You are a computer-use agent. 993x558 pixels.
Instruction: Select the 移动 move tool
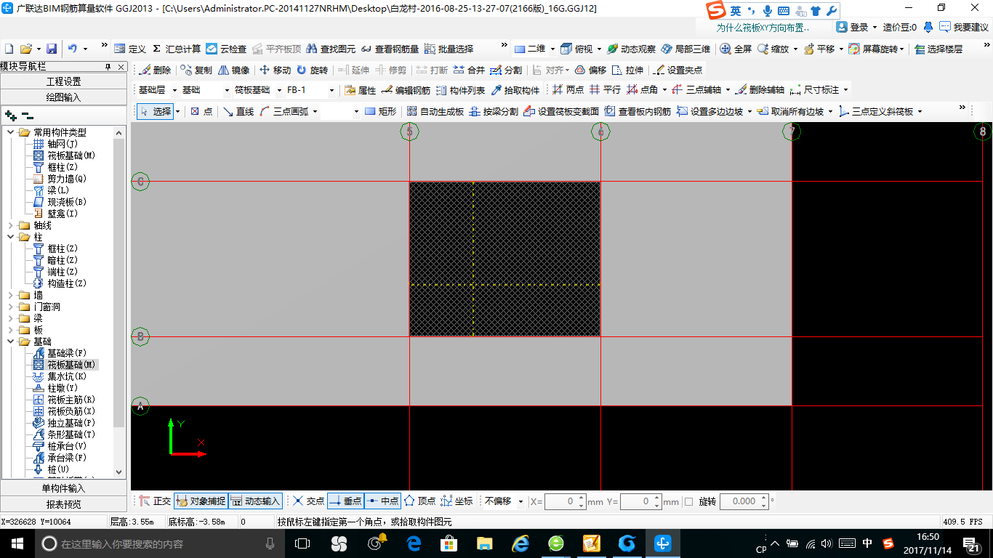[x=275, y=70]
